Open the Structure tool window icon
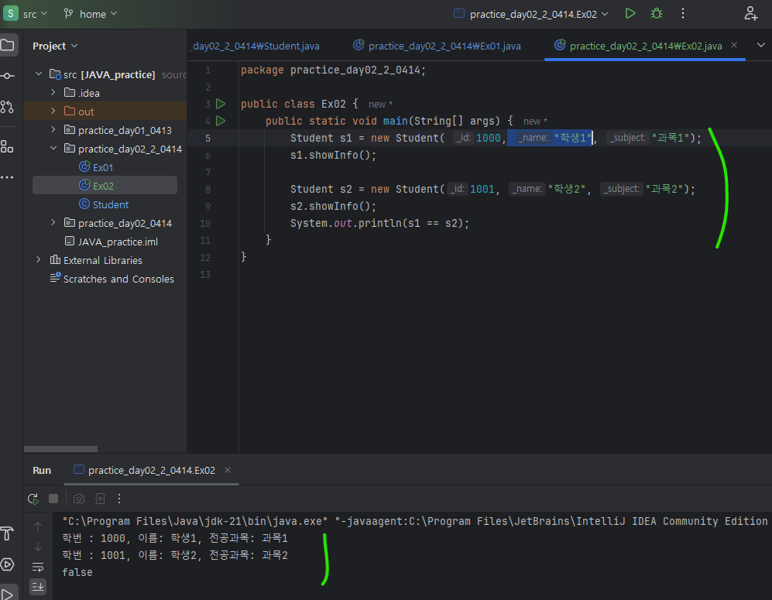 (7, 146)
